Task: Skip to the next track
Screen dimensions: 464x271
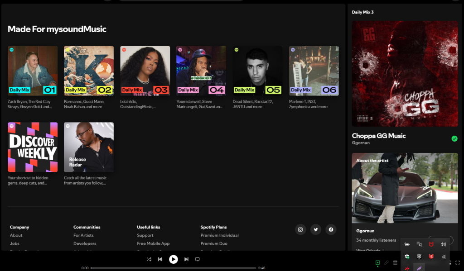Action: coord(186,259)
